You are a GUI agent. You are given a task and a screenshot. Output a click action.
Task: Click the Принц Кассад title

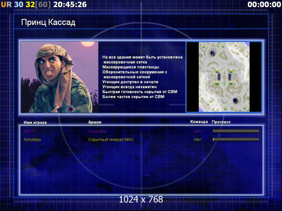point(48,23)
